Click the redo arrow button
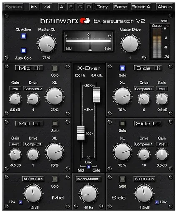The width and height of the screenshot is (177, 213). (47, 7)
